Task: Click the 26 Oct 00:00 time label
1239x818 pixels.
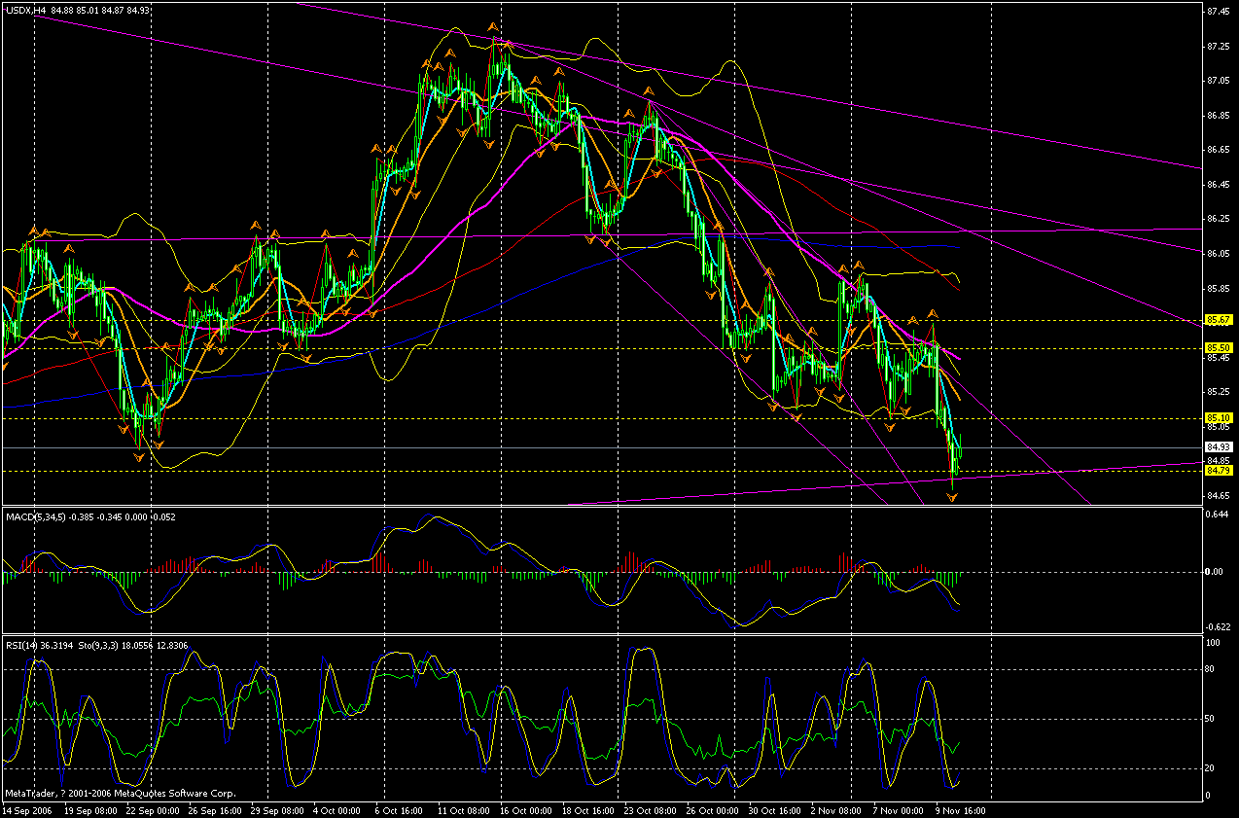Action: point(710,809)
